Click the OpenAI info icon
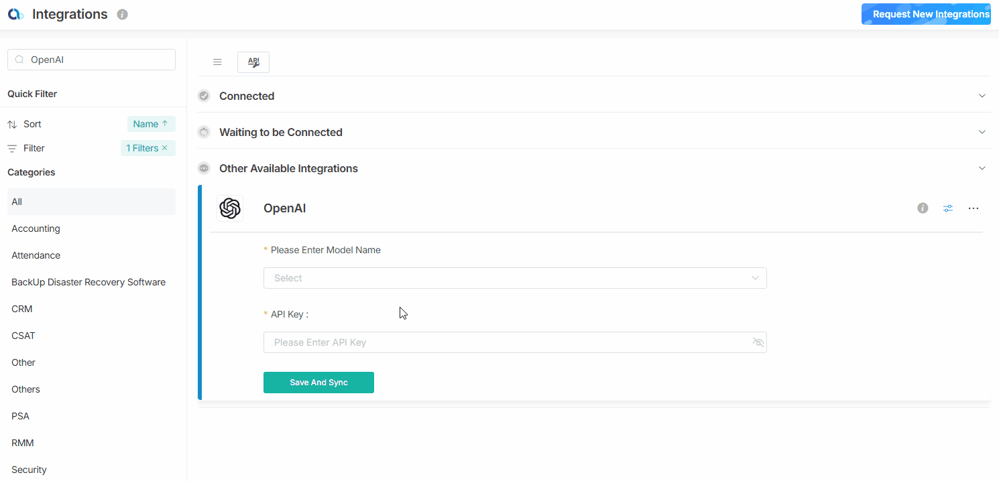 (923, 208)
